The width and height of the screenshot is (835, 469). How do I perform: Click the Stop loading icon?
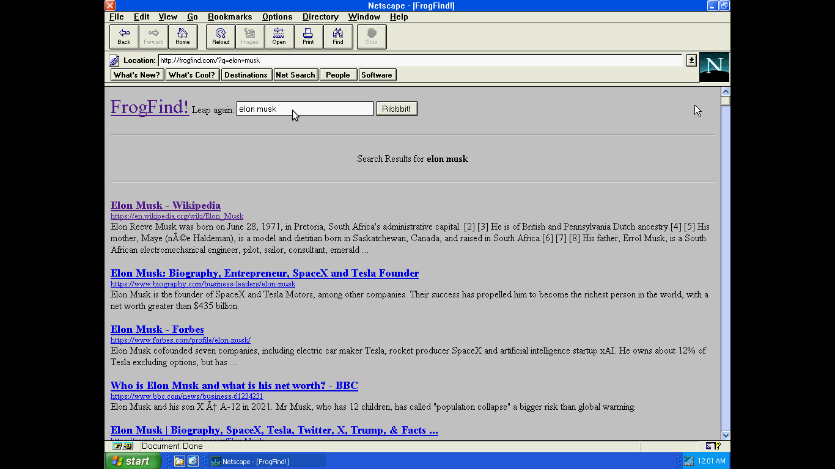coord(372,37)
